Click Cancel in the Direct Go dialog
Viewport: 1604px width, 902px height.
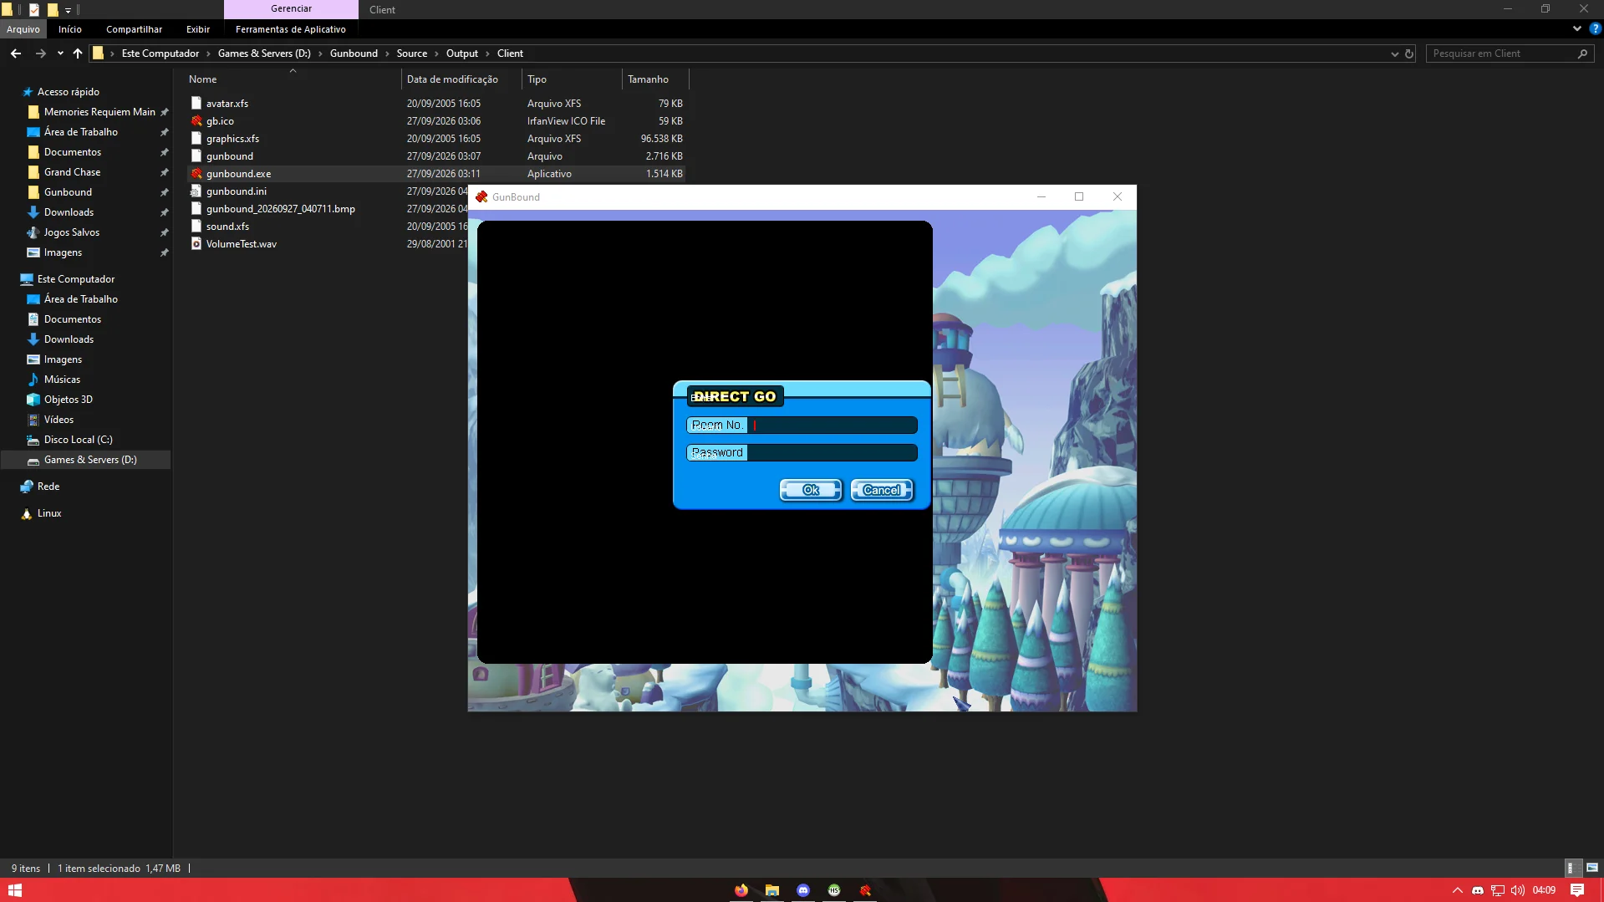pyautogui.click(x=881, y=490)
